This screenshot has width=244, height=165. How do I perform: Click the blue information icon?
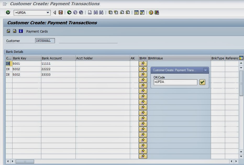(21, 31)
